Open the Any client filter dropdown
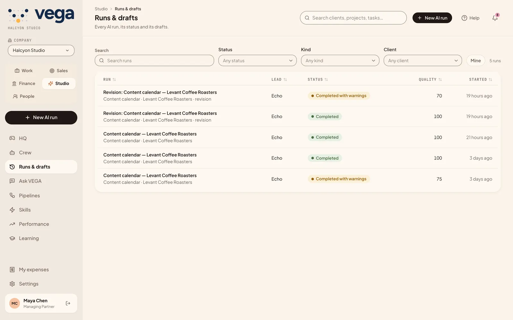Image resolution: width=513 pixels, height=320 pixels. 423,60
